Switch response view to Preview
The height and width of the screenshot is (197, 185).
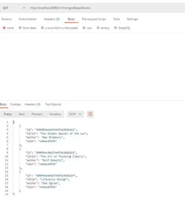(x=37, y=114)
